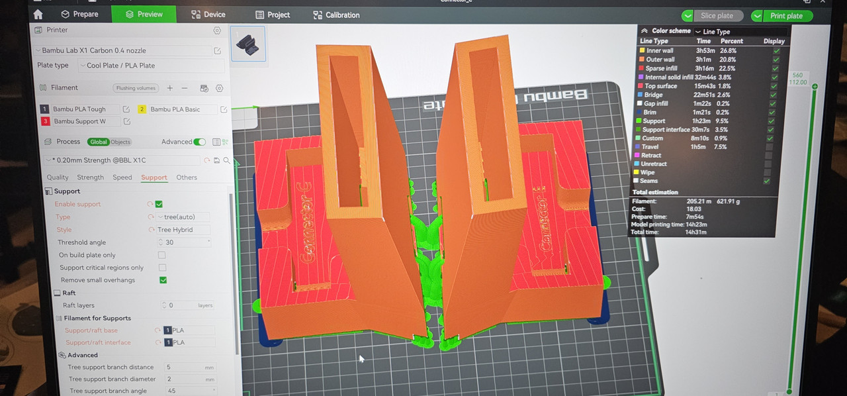The height and width of the screenshot is (396, 847).
Task: Hide Inner wall lines in display
Action: point(776,50)
